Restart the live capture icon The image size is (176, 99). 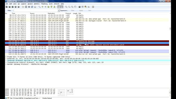click(19, 7)
